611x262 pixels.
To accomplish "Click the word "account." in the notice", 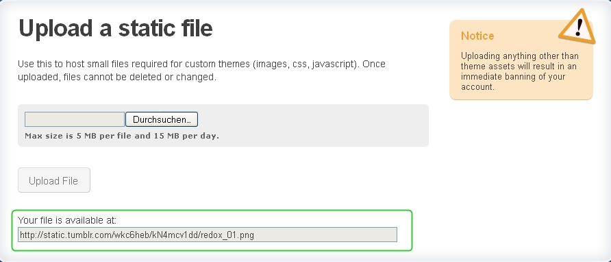I will click(x=477, y=86).
